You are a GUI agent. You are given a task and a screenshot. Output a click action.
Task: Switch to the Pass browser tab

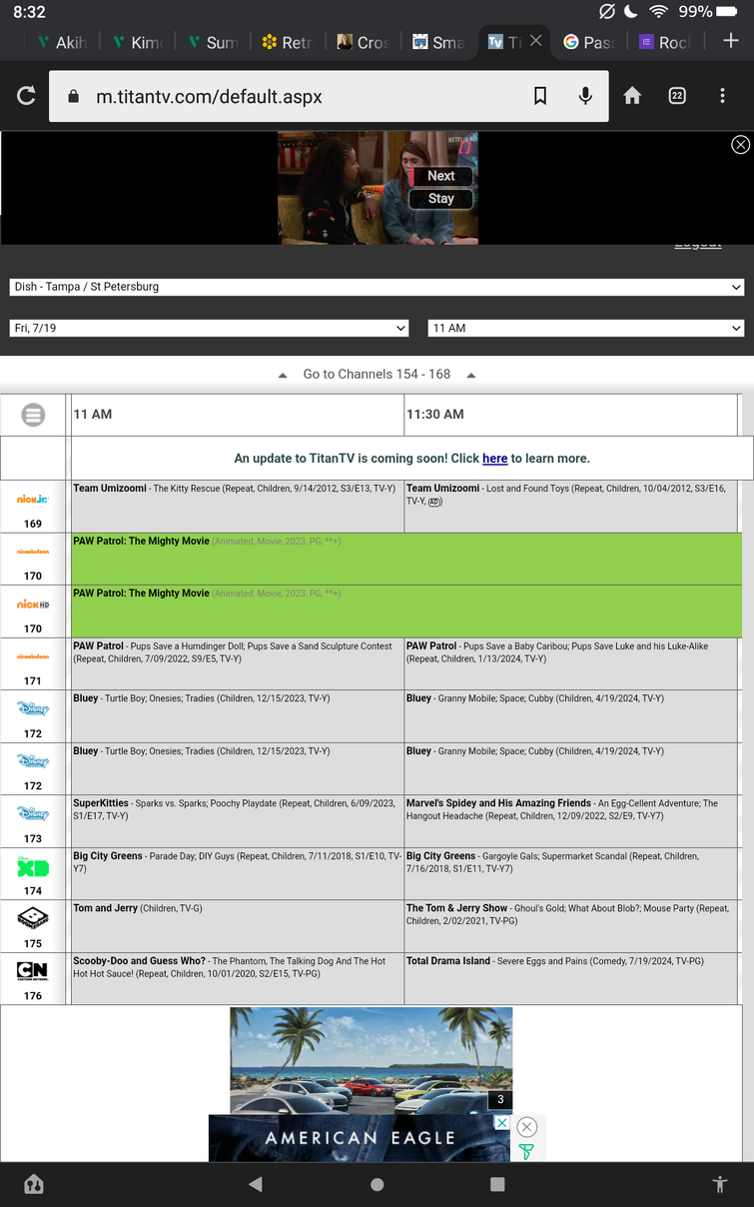click(x=588, y=42)
